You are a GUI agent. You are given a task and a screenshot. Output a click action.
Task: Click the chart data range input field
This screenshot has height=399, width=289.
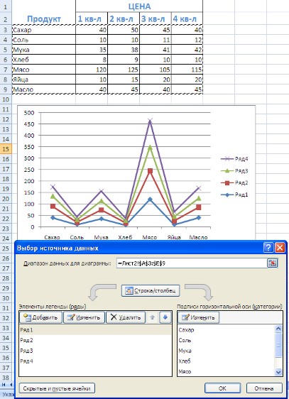click(192, 263)
